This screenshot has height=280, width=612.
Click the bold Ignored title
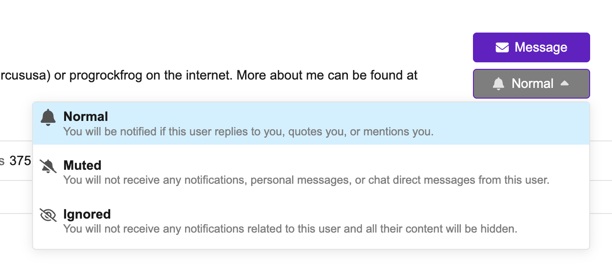87,214
